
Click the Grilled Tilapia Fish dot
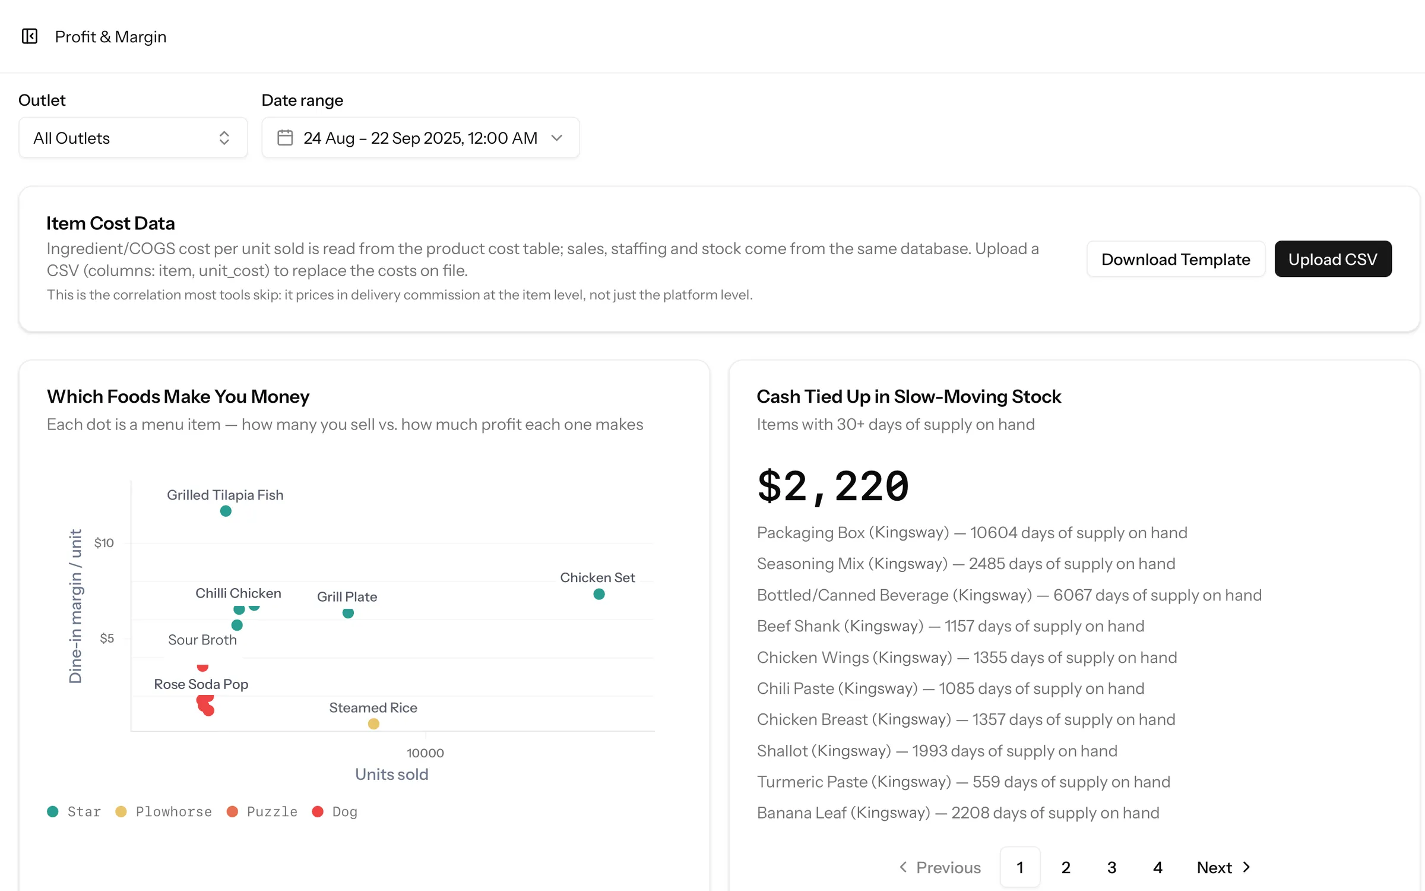tap(226, 511)
